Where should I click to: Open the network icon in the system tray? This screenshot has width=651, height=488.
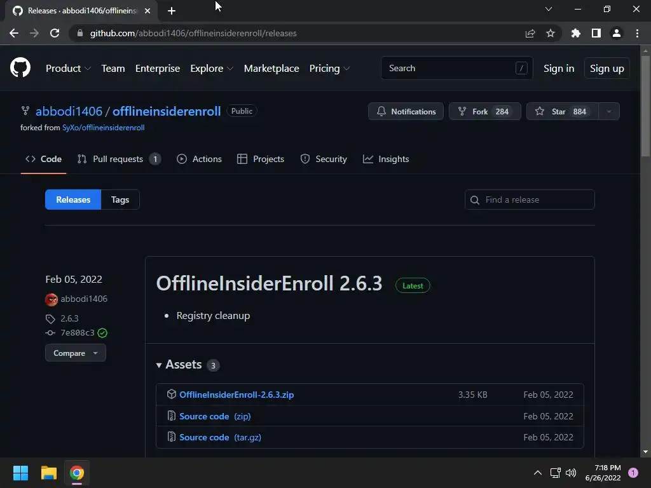click(x=555, y=473)
